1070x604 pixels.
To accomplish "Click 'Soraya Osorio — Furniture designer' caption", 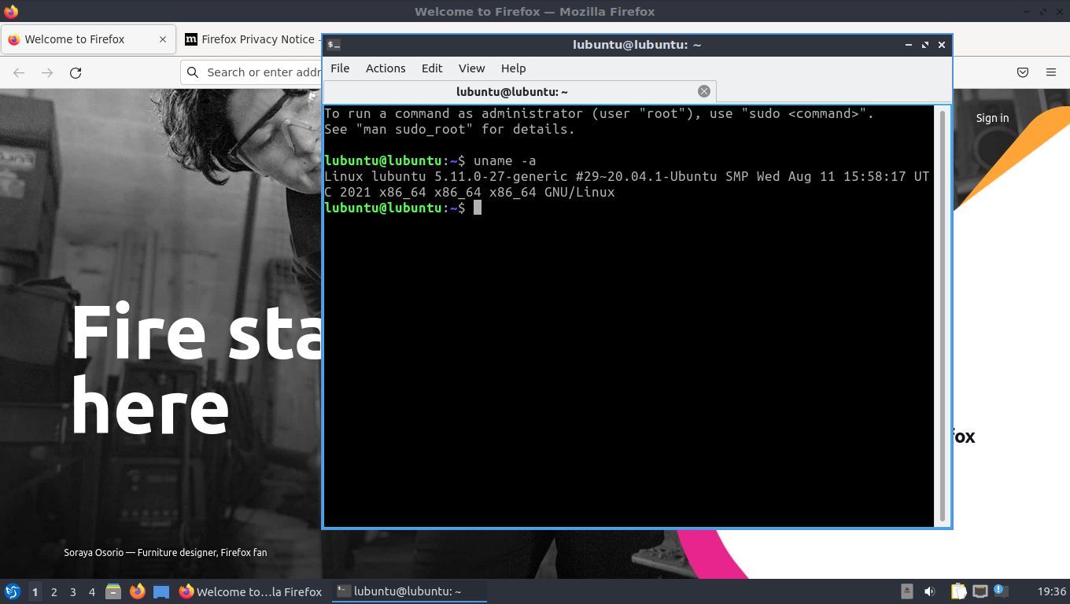I will [x=165, y=552].
